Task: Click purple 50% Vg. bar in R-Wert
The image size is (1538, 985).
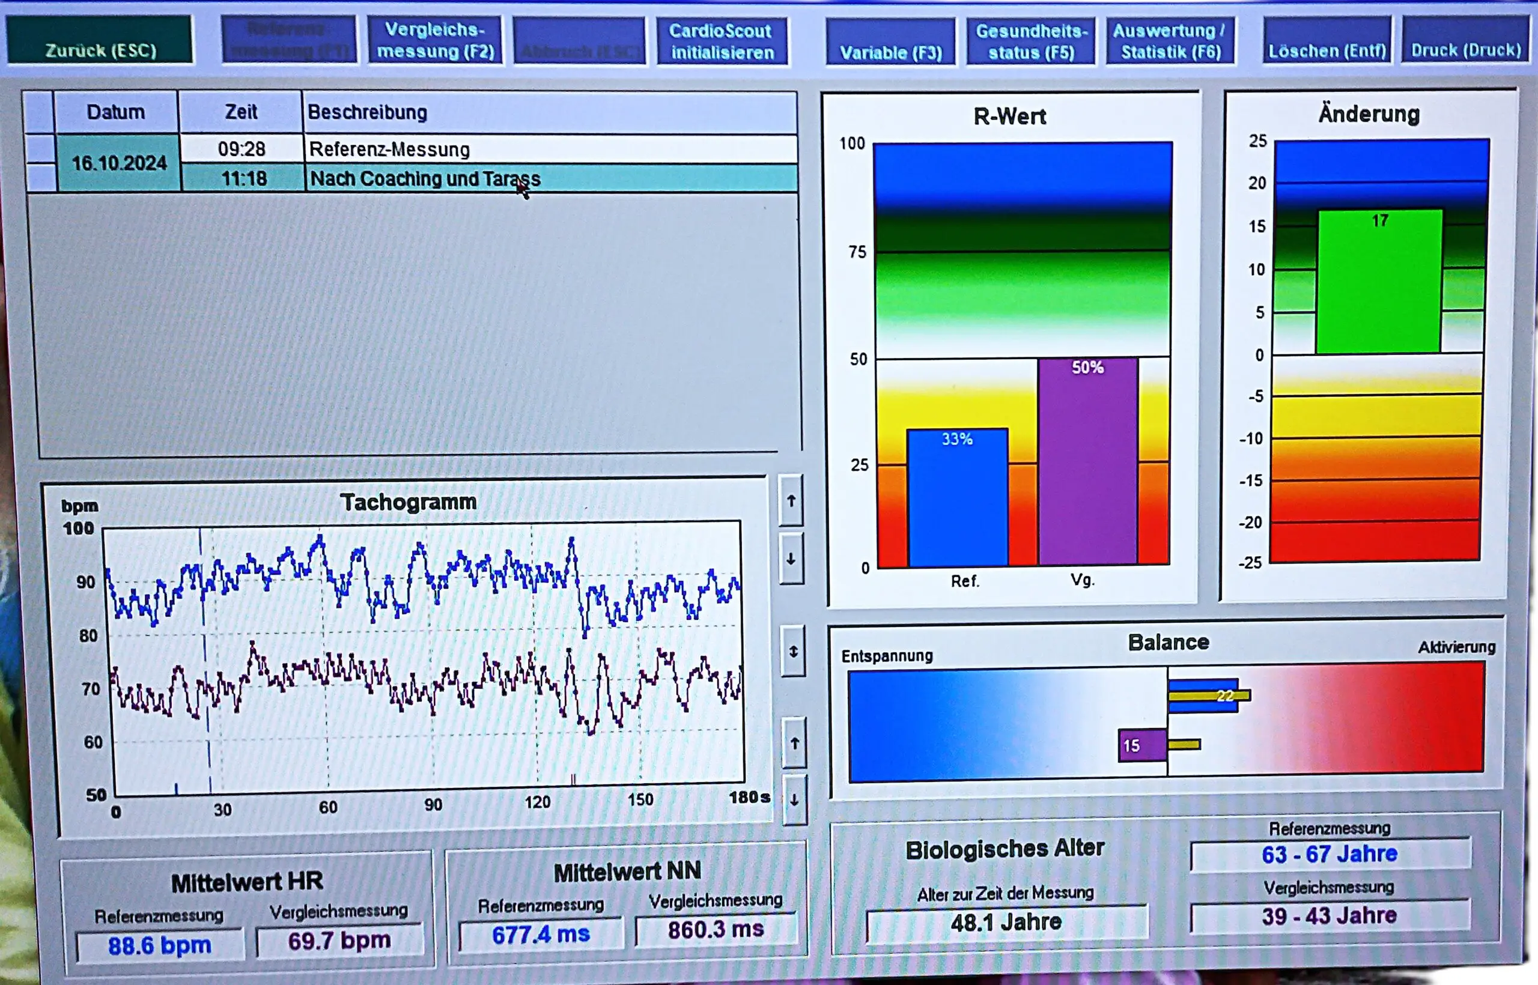Action: point(1087,462)
